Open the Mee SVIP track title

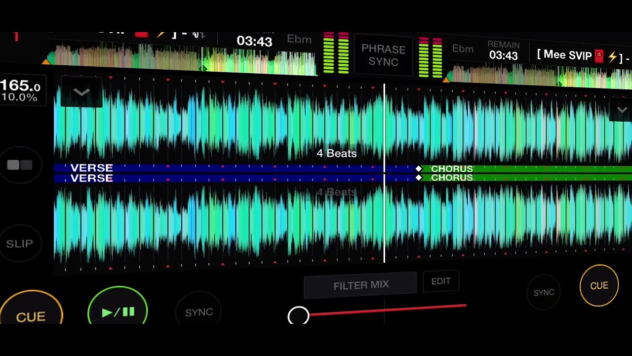point(584,56)
